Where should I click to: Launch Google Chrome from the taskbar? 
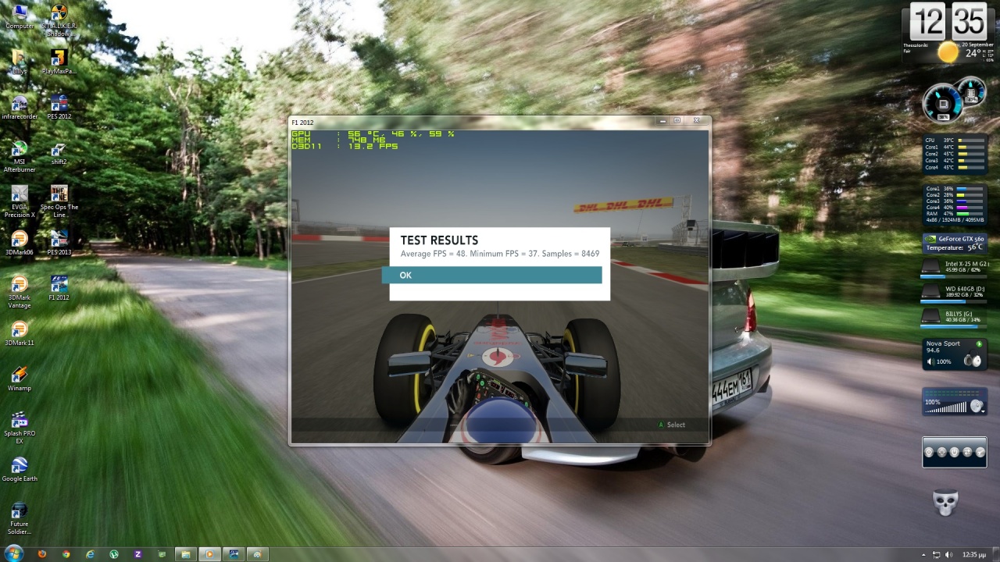coord(66,554)
